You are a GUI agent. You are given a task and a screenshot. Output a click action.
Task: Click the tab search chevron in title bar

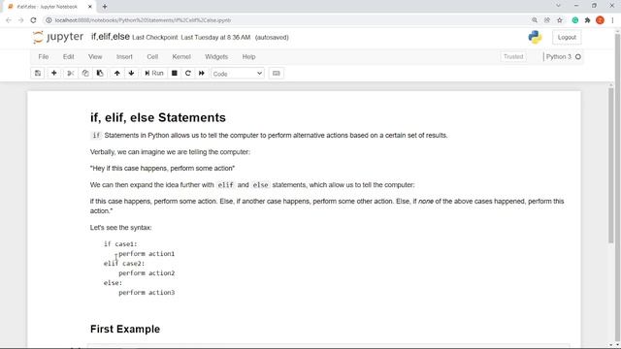pos(558,6)
